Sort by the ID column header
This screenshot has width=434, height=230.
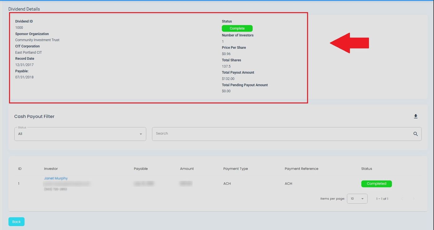[20, 169]
